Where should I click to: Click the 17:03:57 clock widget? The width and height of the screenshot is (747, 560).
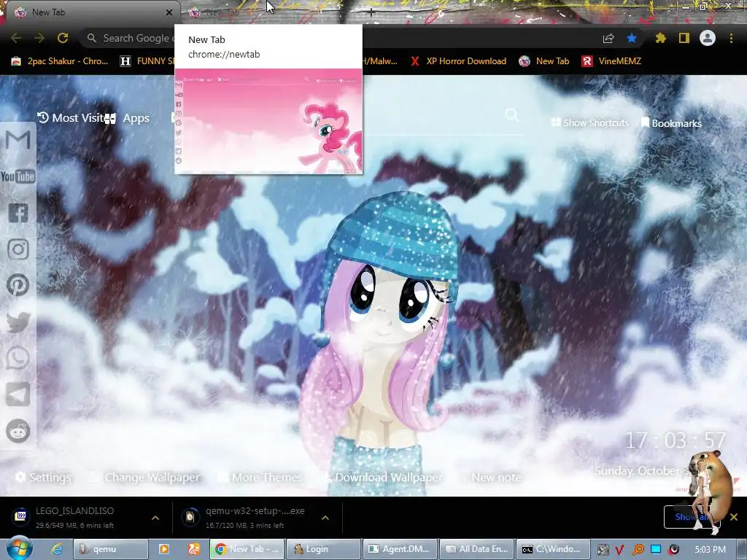point(675,440)
